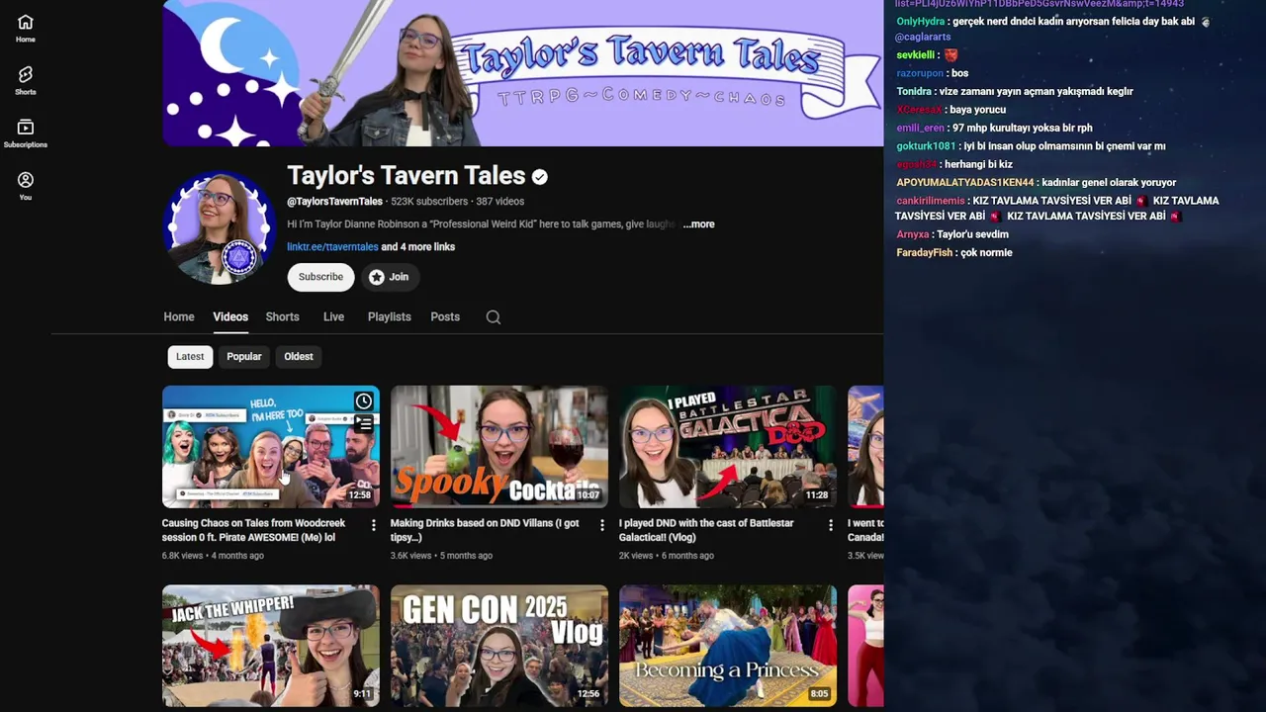The image size is (1266, 712).
Task: Open the Battlestar Galactica D&D thumbnail
Action: (728, 447)
